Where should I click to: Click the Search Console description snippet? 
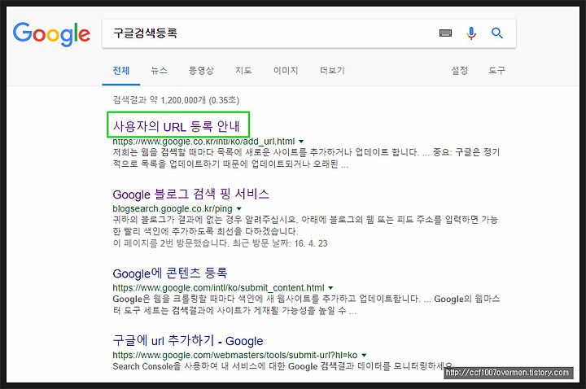tap(282, 366)
